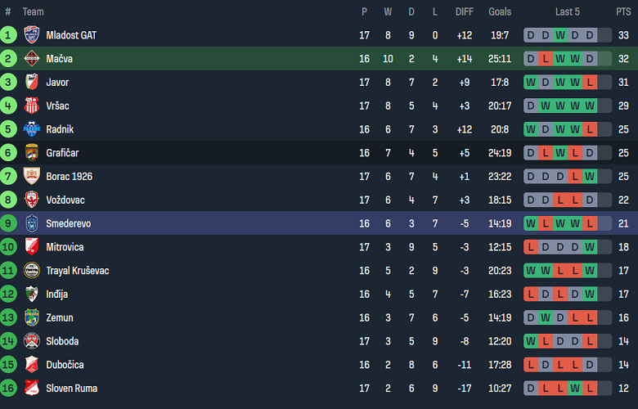Click the Dubočica team badge
Screen dimensions: 638x409
point(32,364)
